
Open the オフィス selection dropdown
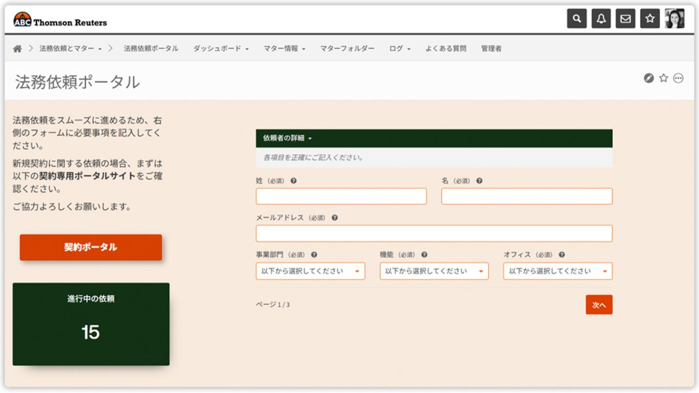[x=558, y=271]
